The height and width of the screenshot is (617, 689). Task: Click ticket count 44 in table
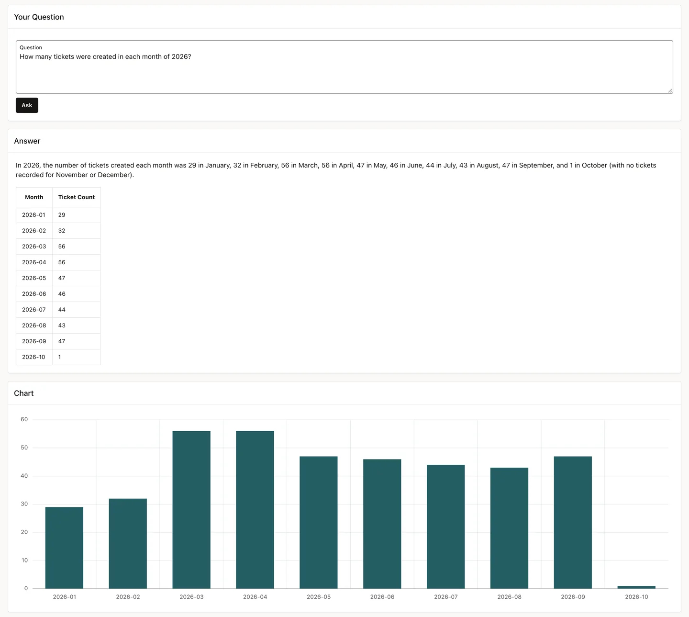click(77, 310)
